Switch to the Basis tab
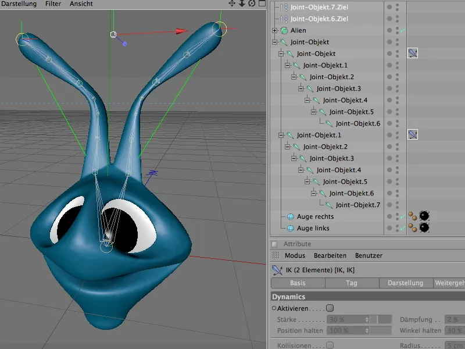 point(298,283)
